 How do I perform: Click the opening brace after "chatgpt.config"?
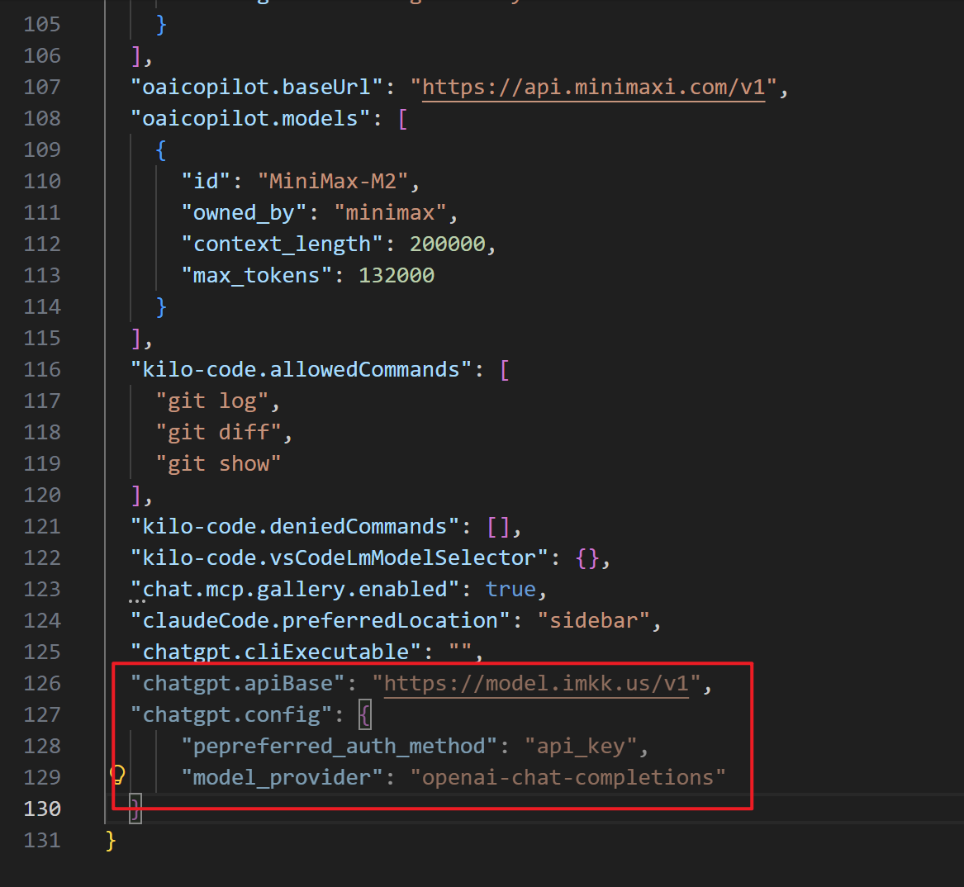pos(365,714)
